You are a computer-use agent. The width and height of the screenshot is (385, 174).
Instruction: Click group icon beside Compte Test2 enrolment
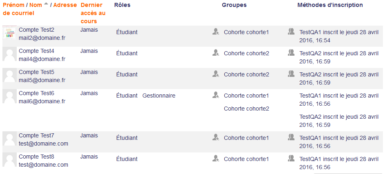291,32
